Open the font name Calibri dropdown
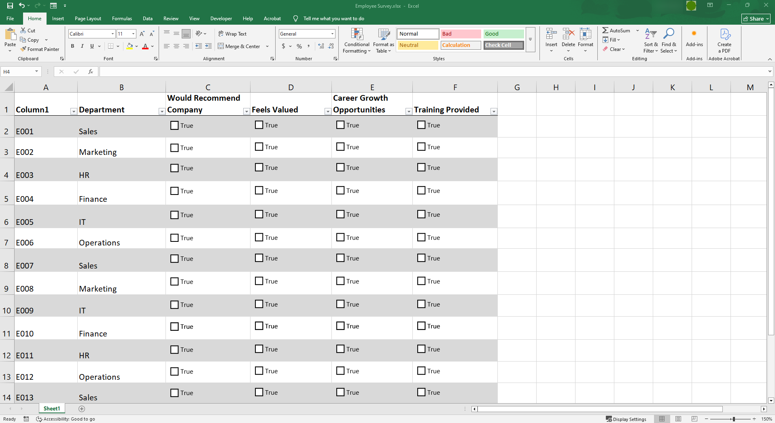 click(x=113, y=34)
